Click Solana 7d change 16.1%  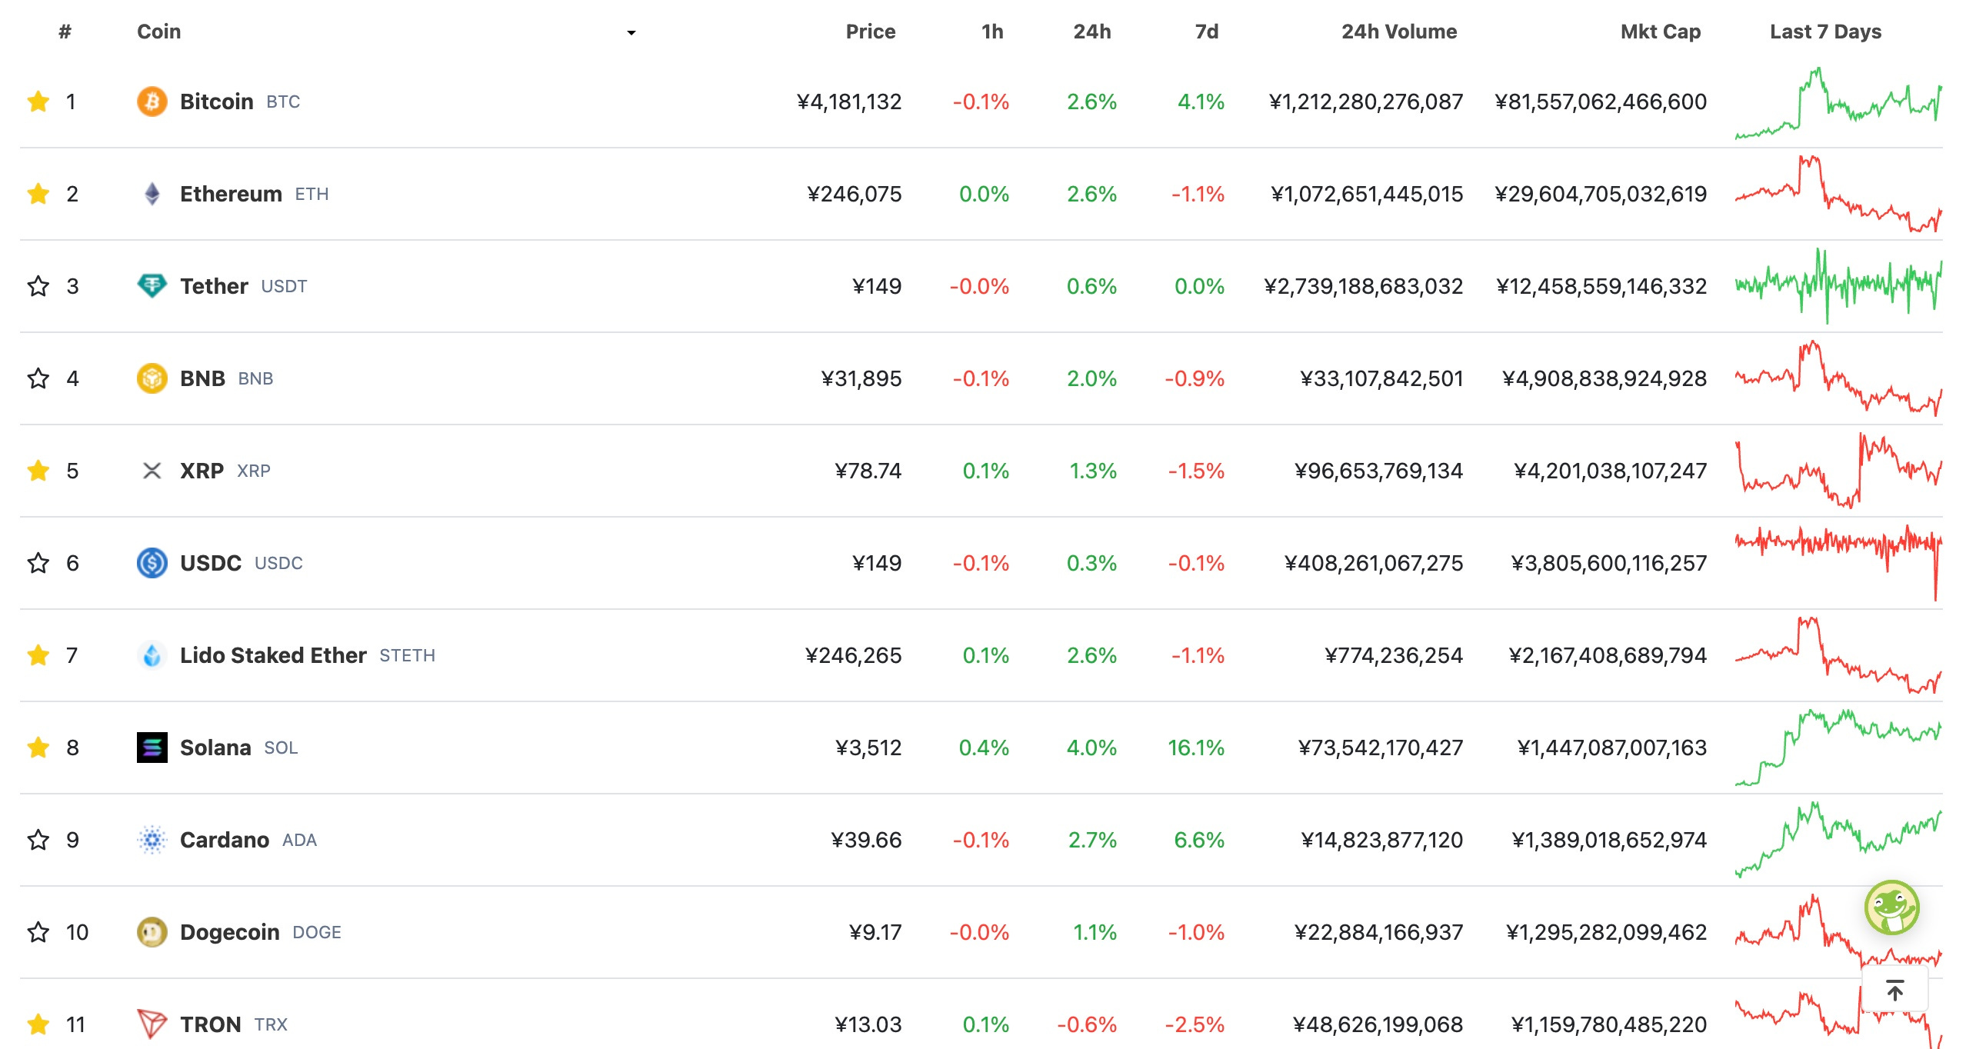[x=1196, y=748]
